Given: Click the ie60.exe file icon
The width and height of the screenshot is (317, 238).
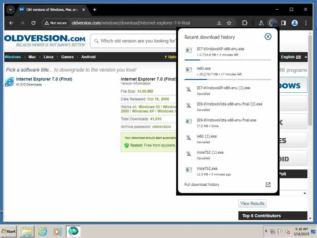Looking at the screenshot, I should click(x=189, y=70).
